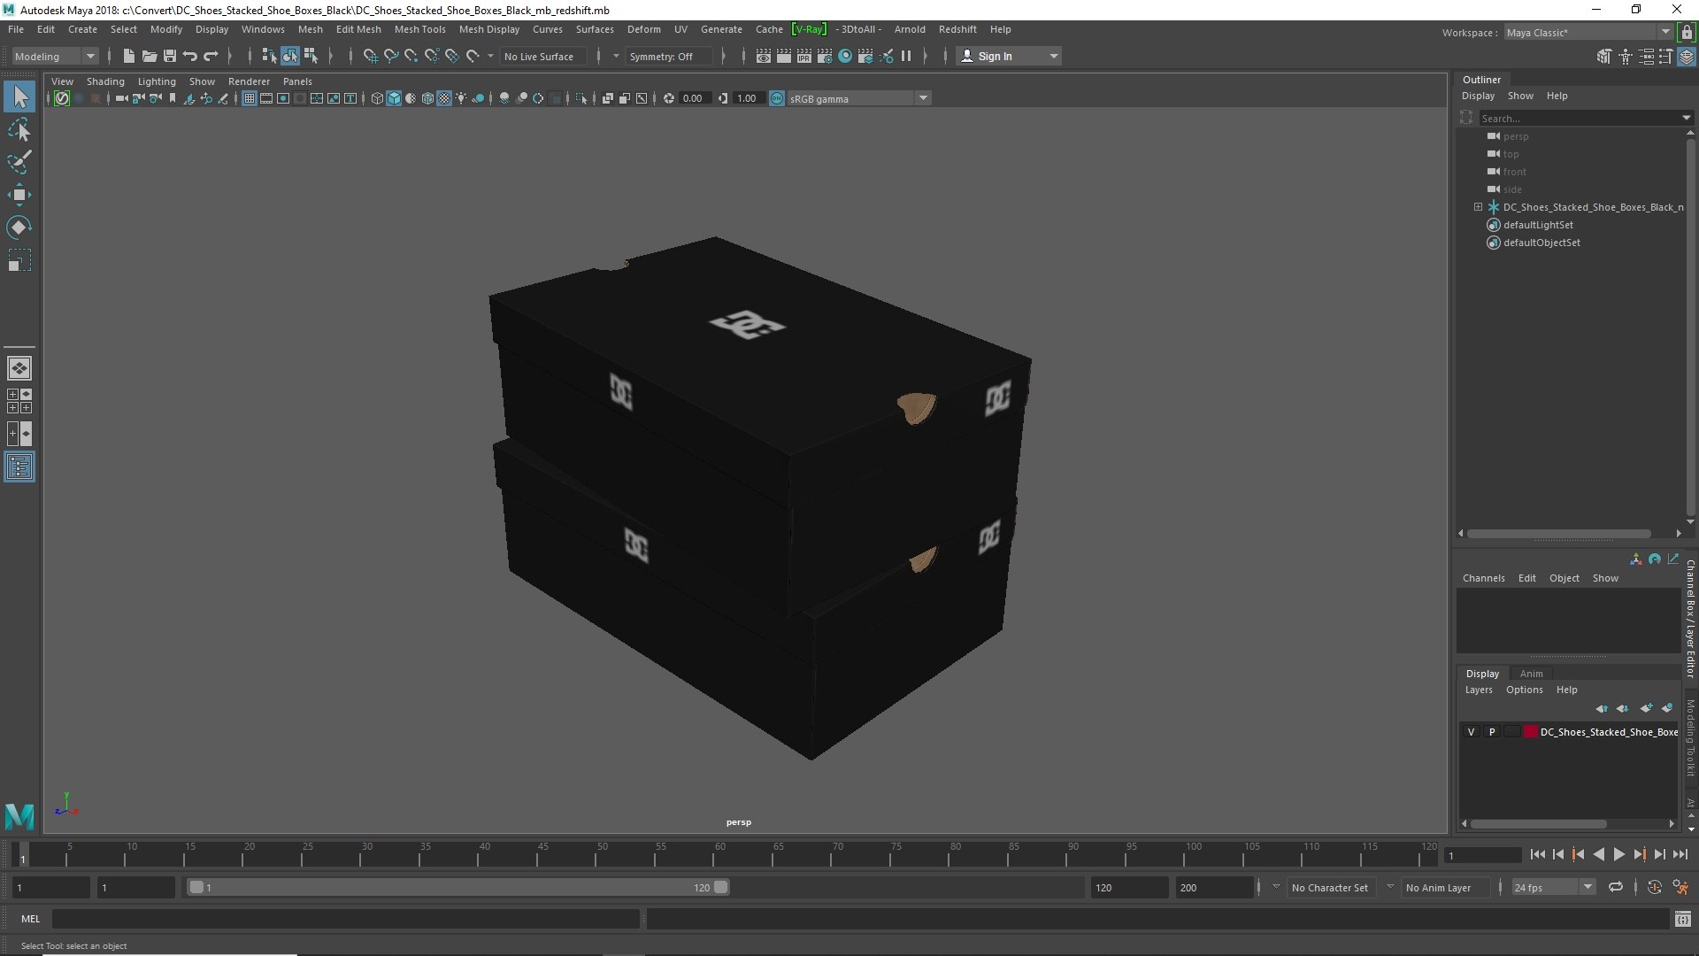This screenshot has width=1699, height=956.
Task: Open the viewport Shading menu
Action: tap(105, 81)
